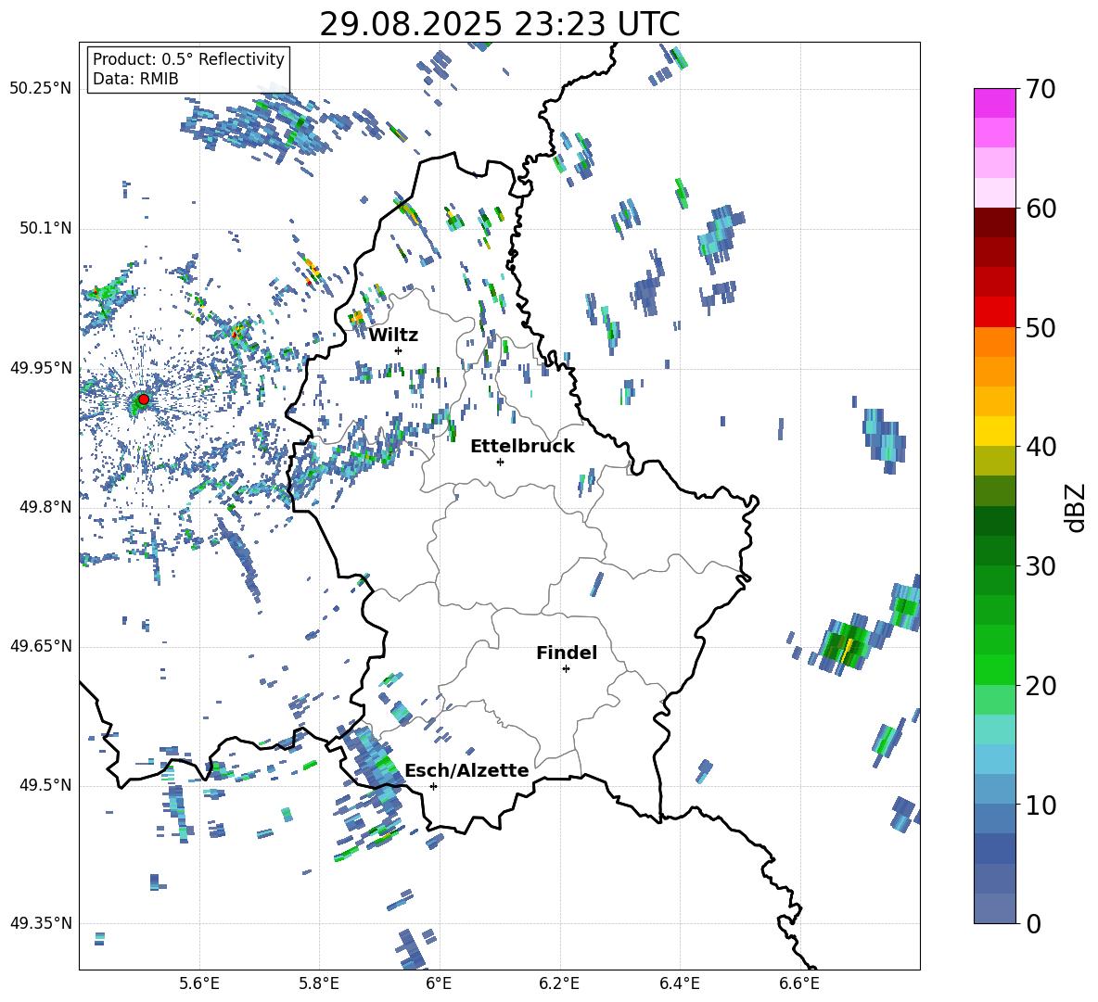1098x1002 pixels.
Task: Pick the dark maroon band below 60 dBZ
Action: pos(994,222)
